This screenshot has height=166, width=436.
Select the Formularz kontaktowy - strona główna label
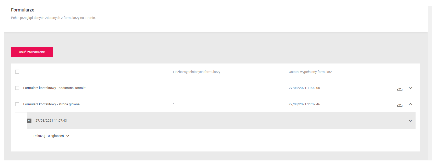tap(51, 104)
